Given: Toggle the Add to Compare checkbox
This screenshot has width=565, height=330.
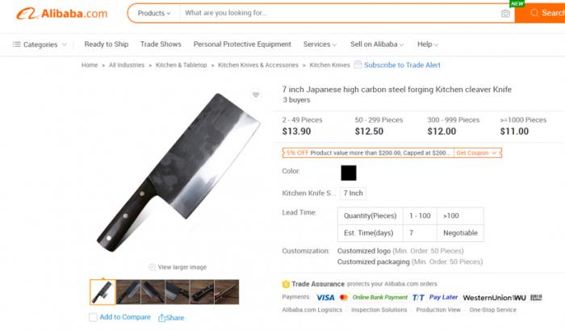Looking at the screenshot, I should click(94, 318).
